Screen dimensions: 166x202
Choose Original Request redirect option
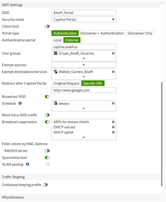click(x=66, y=83)
